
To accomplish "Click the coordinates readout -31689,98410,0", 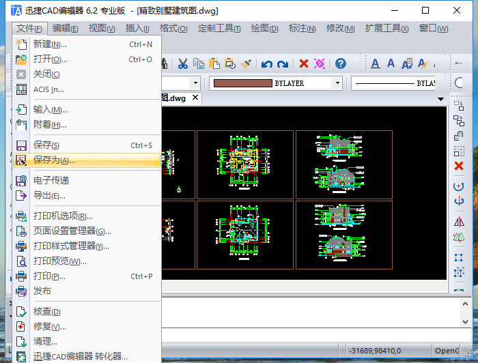I will (375, 351).
